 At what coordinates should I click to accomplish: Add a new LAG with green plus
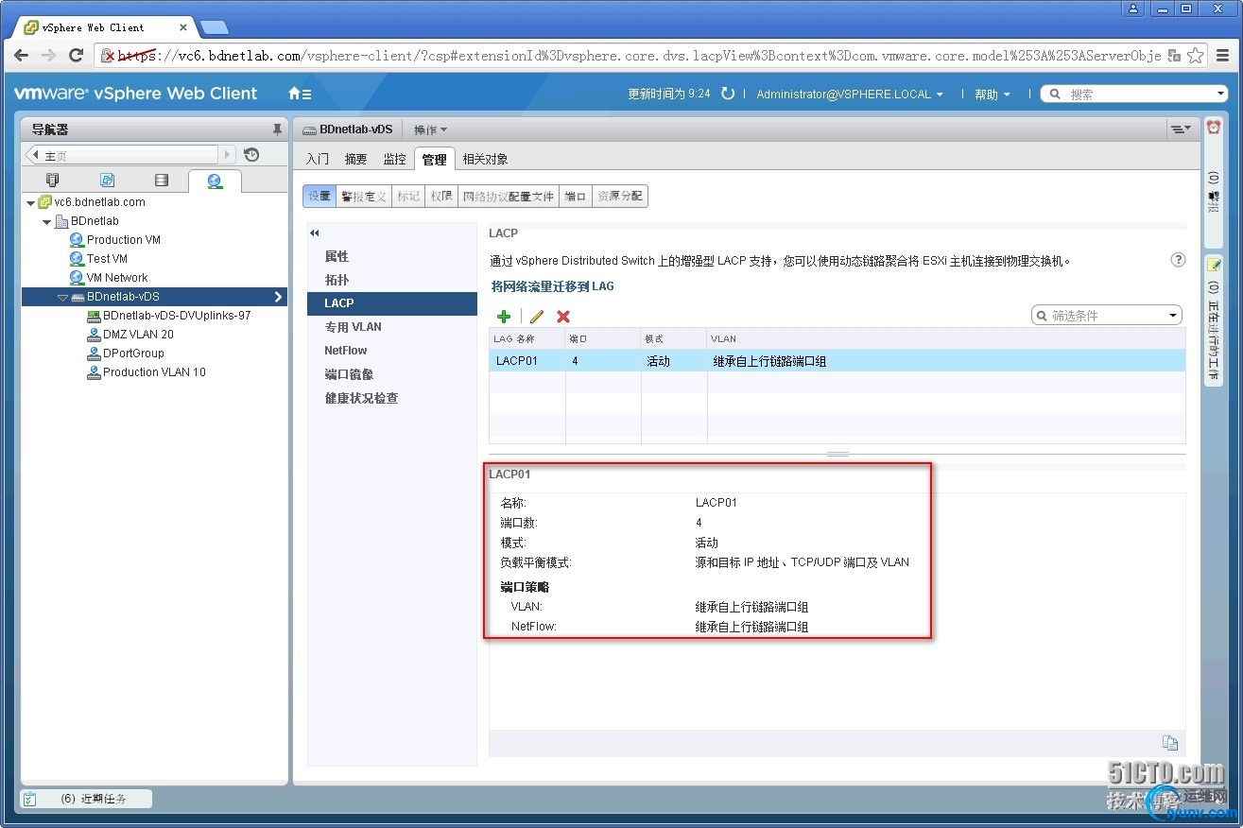pyautogui.click(x=504, y=317)
